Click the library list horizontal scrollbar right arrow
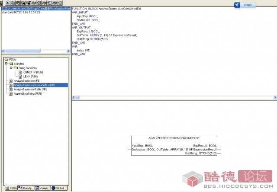The width and height of the screenshot is (277, 192). point(68,51)
